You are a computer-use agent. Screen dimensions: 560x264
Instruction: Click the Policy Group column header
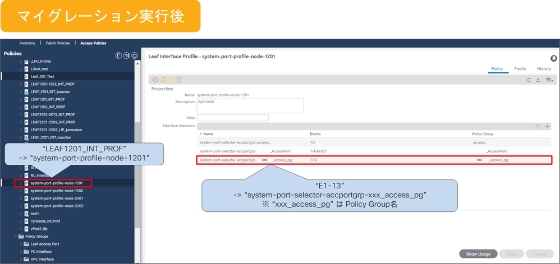pos(483,134)
